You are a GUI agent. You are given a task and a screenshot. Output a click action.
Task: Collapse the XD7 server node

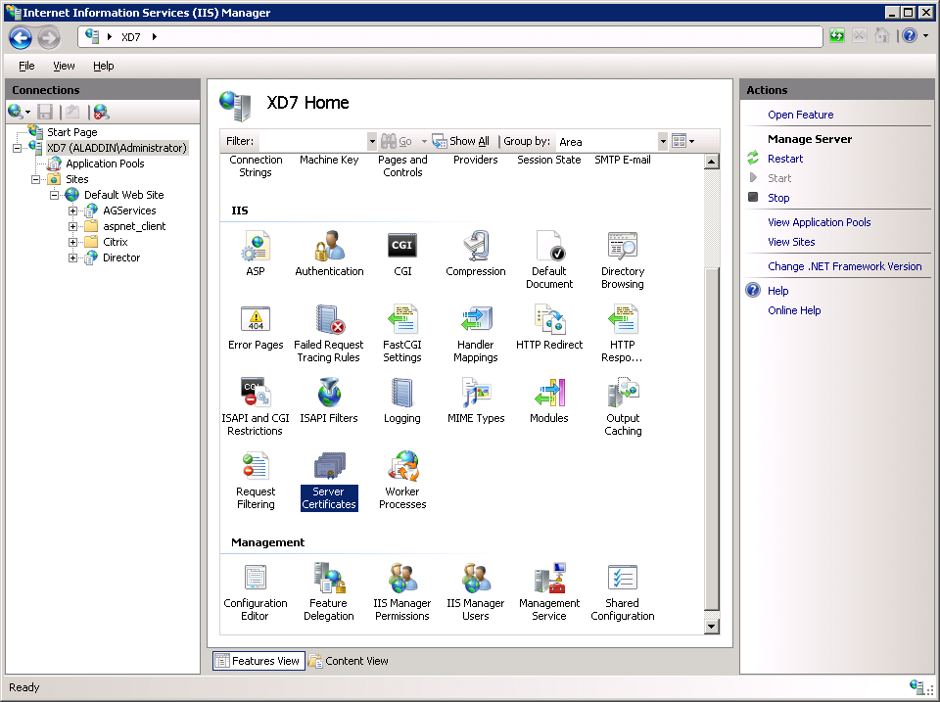pyautogui.click(x=17, y=148)
